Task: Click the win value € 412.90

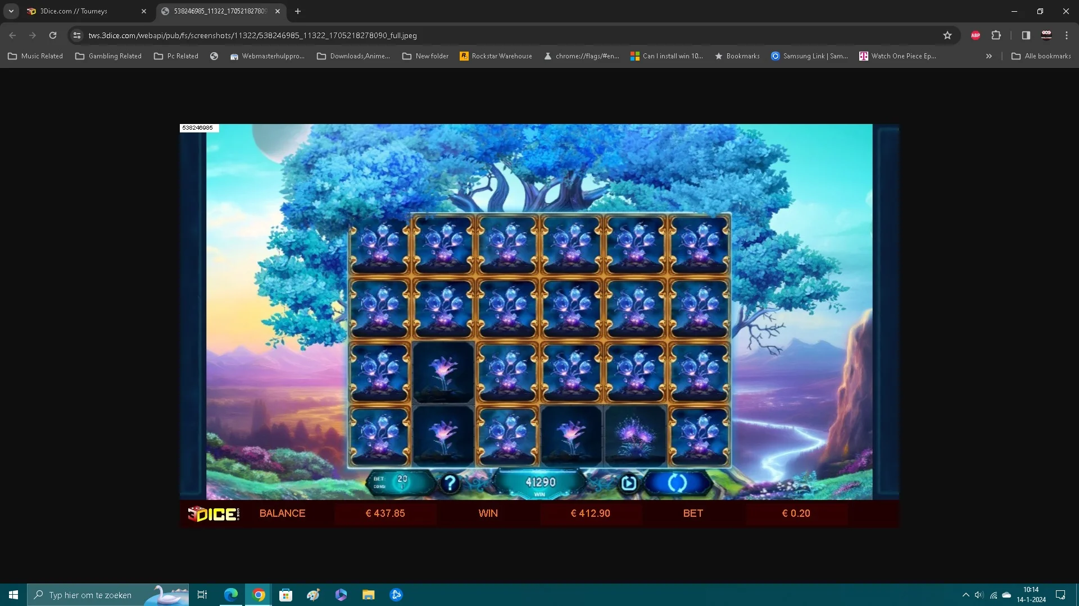Action: pyautogui.click(x=590, y=513)
